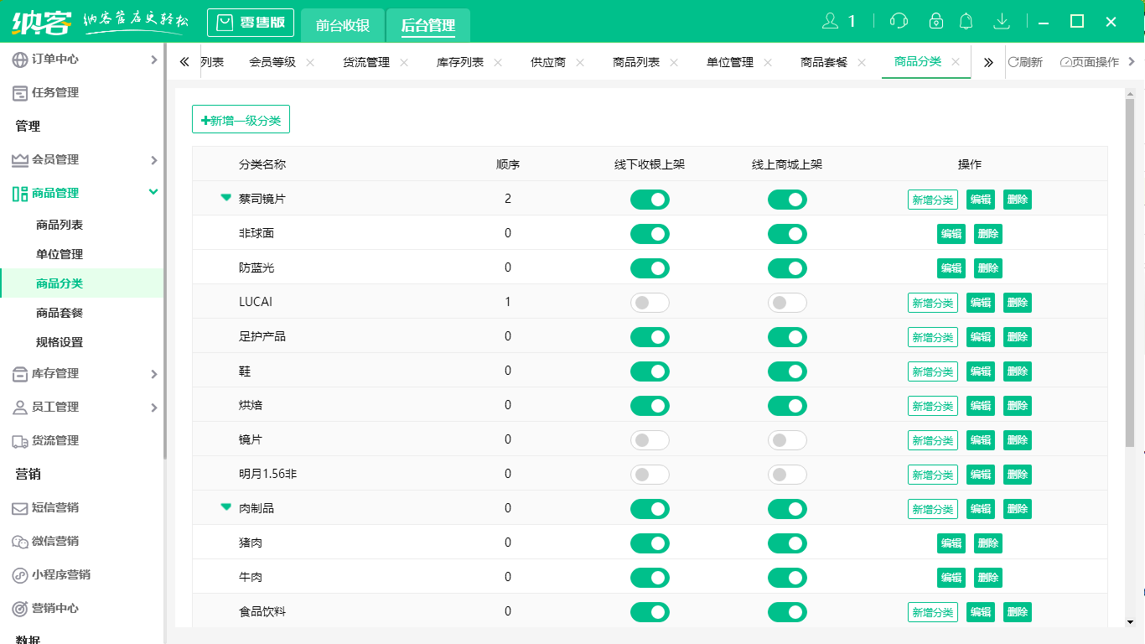Collapse the 肉制品 category row
Image resolution: width=1145 pixels, height=644 pixels.
point(225,507)
